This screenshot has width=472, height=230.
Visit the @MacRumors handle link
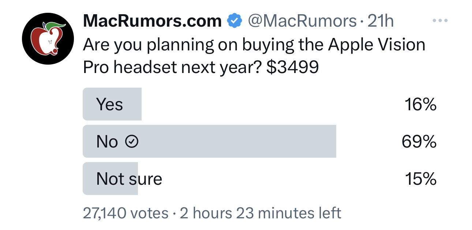[x=302, y=21]
